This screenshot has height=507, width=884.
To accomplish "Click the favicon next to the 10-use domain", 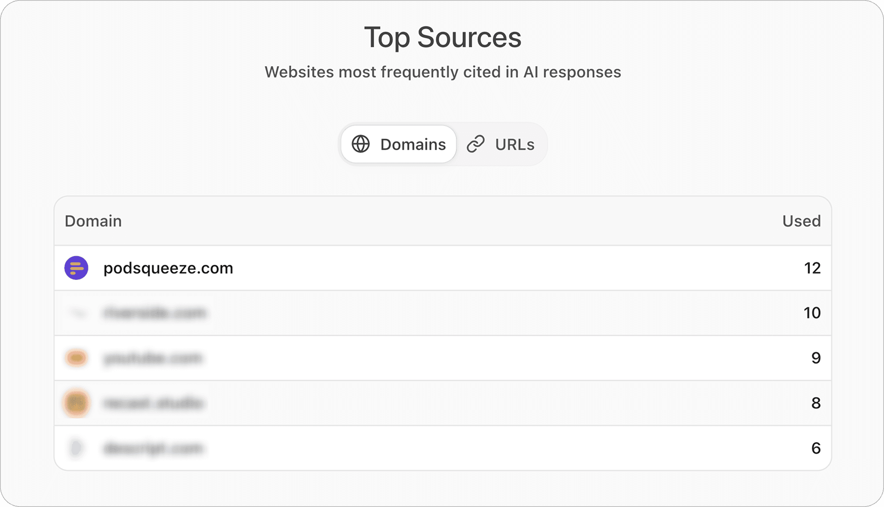I will tap(76, 313).
